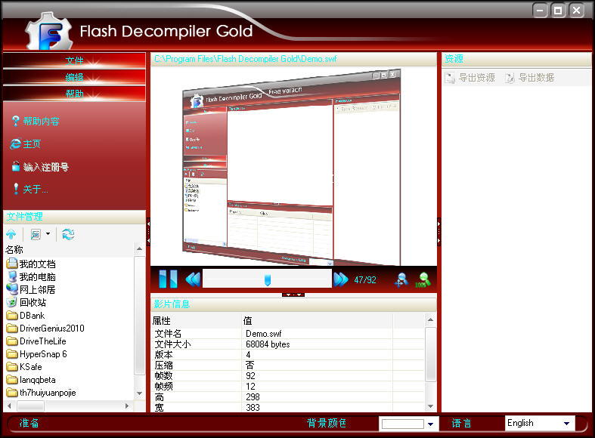The height and width of the screenshot is (438, 595).
Task: Select 我的电脑 in the file list
Action: [31, 276]
